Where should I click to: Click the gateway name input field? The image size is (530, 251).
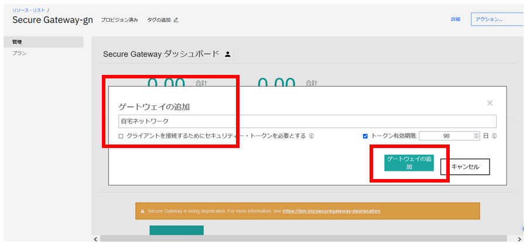point(307,121)
